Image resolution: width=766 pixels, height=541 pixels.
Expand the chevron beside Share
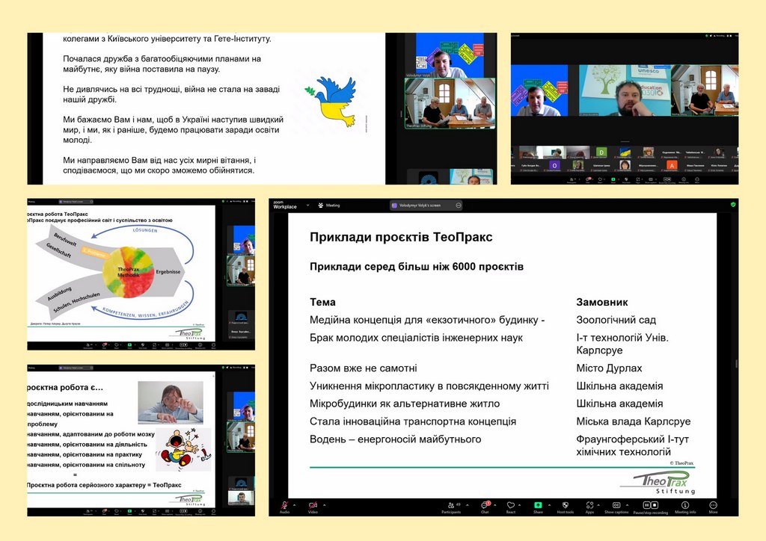(550, 505)
